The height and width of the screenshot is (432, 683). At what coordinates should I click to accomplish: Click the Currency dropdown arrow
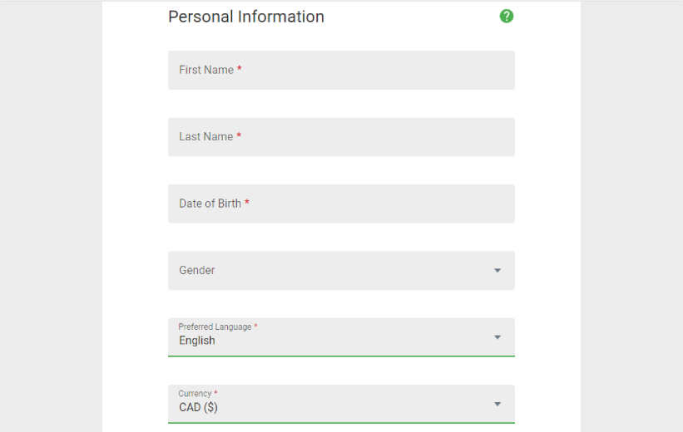click(x=497, y=404)
